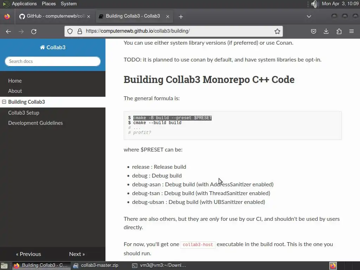
Task: Bookmark this page with the star
Action: (x=277, y=31)
